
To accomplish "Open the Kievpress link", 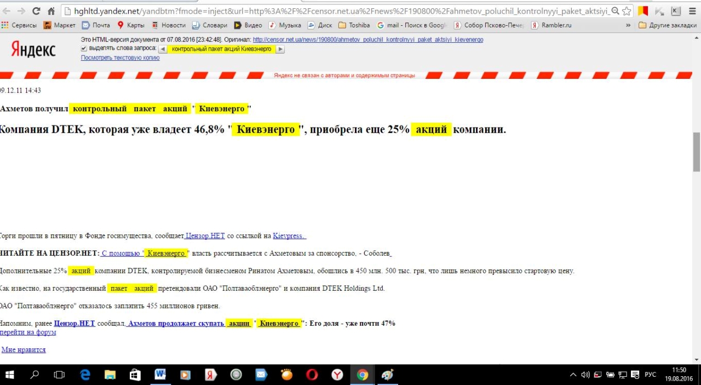I will tap(290, 236).
